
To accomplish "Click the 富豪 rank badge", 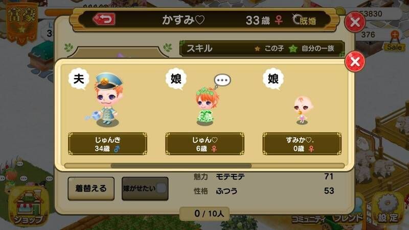I will click(x=22, y=23).
